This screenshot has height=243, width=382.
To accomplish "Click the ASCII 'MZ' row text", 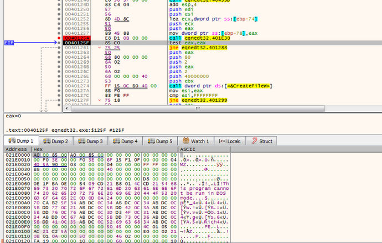I will 183,164.
